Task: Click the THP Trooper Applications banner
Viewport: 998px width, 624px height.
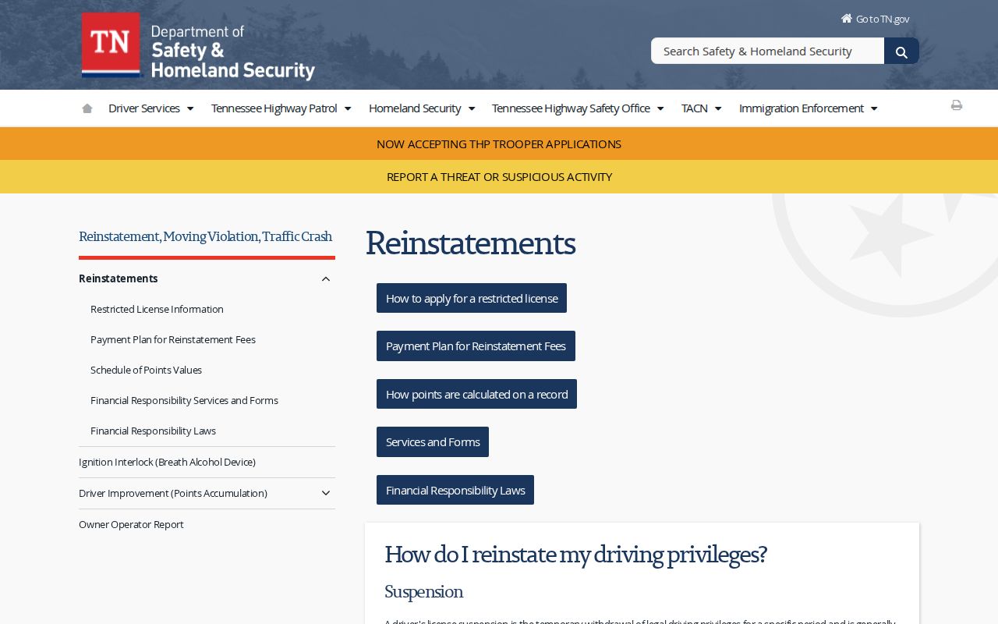Action: point(499,144)
